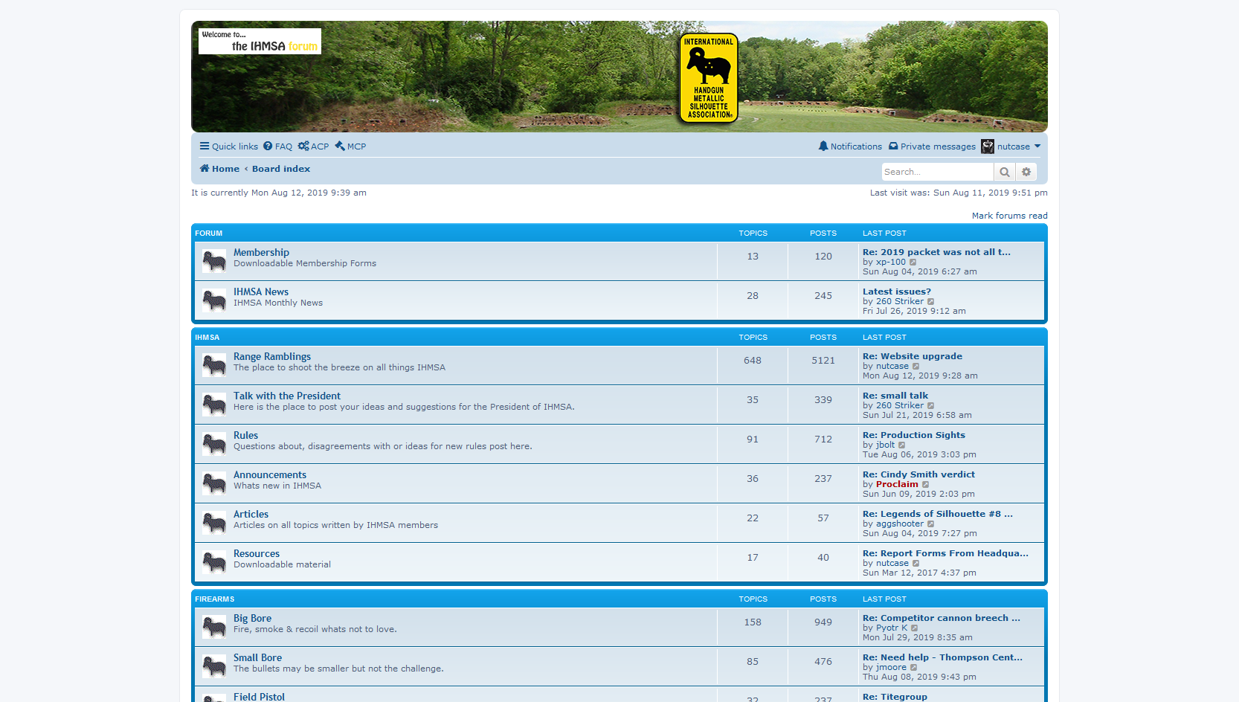Expand the nutcase user menu
This screenshot has height=702, width=1239.
tap(1018, 146)
